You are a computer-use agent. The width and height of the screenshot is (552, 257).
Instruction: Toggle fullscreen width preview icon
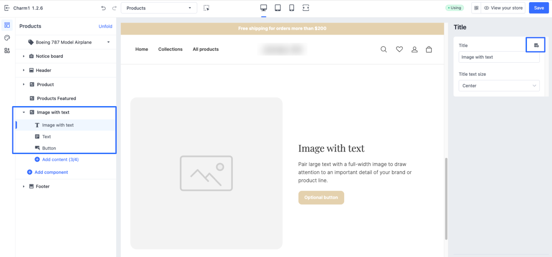pyautogui.click(x=306, y=8)
